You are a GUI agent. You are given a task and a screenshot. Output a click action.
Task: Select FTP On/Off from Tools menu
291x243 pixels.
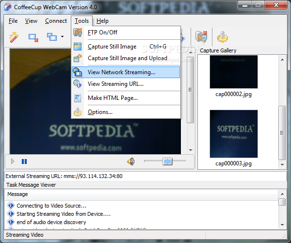(126, 32)
